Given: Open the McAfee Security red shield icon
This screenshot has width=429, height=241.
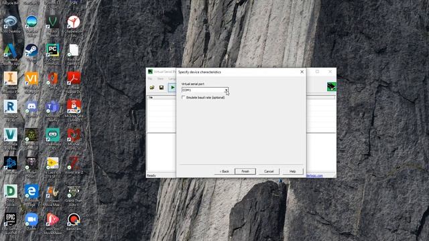Looking at the screenshot, I should point(74,139).
